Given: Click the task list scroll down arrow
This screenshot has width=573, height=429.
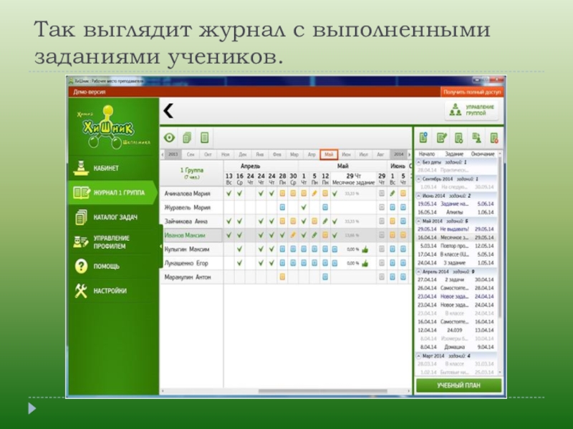Looking at the screenshot, I should click(x=499, y=373).
